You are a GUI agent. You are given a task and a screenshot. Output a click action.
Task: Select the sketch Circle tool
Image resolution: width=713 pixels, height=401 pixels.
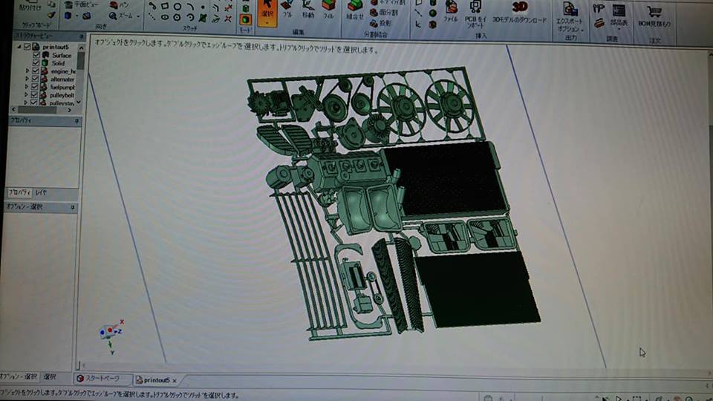point(178,7)
